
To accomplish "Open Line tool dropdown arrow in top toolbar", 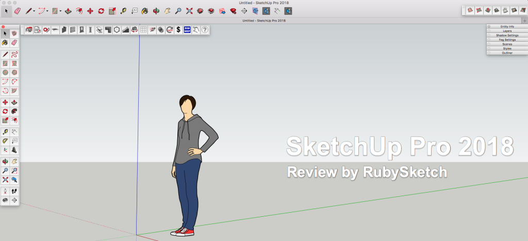I will click(x=34, y=11).
